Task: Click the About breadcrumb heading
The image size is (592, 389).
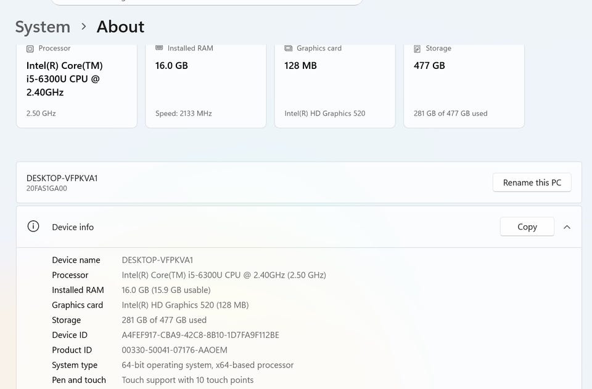Action: (120, 26)
